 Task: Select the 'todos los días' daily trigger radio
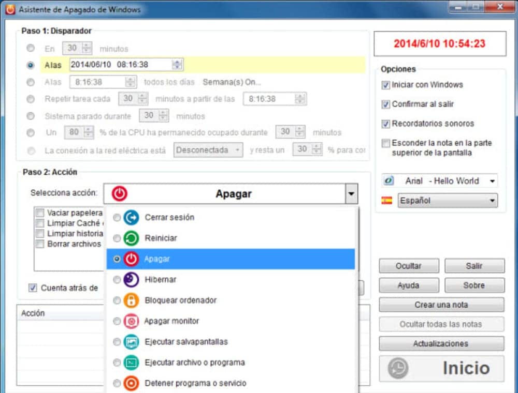(x=31, y=82)
